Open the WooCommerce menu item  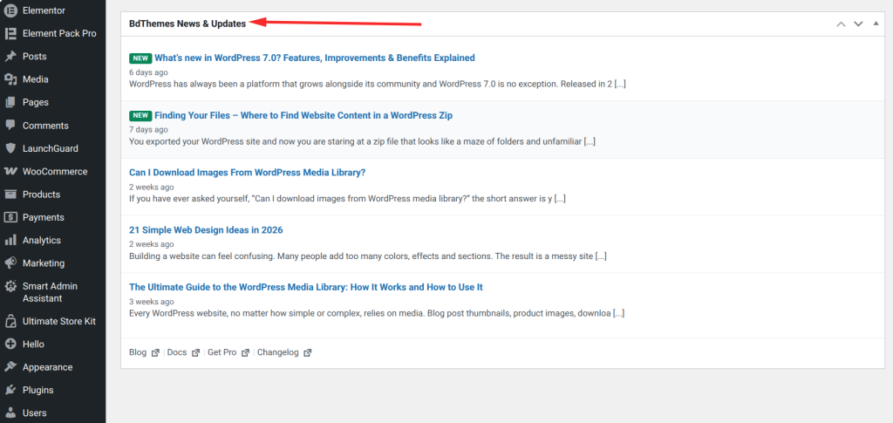point(53,171)
